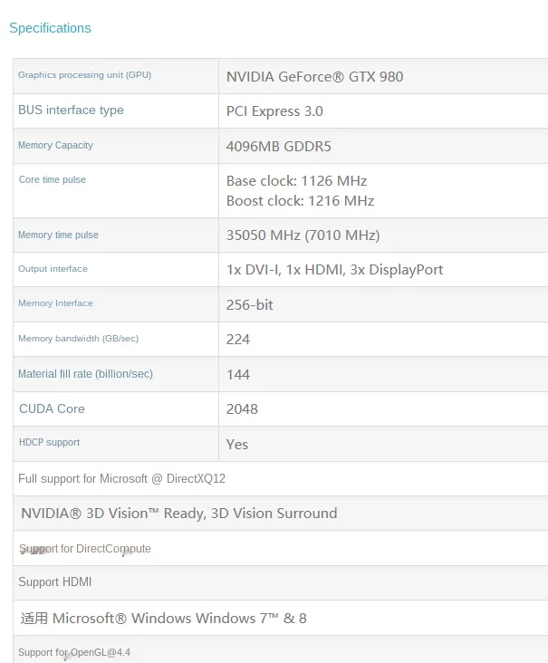
Task: Click the Base clock 1126 MHz text
Action: (x=296, y=181)
